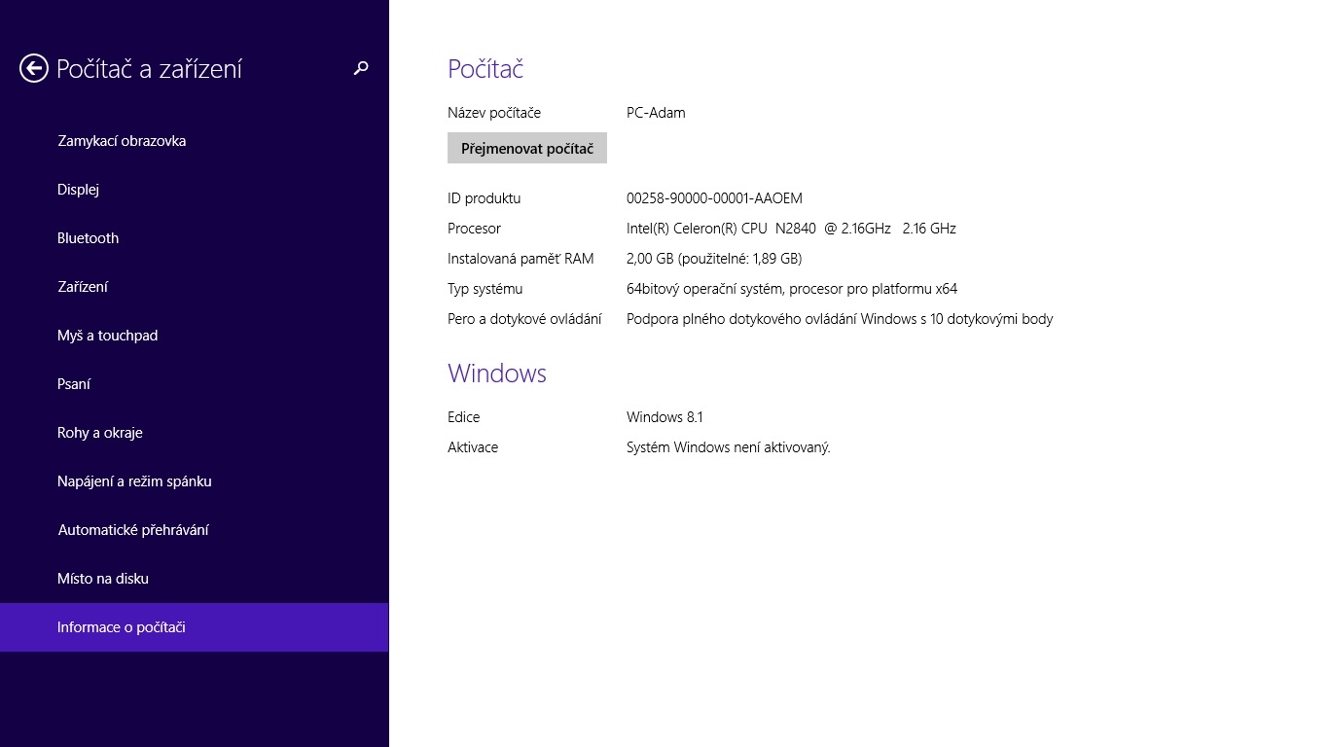Open Napájení a režim spánku
This screenshot has height=747, width=1329.
[x=134, y=481]
